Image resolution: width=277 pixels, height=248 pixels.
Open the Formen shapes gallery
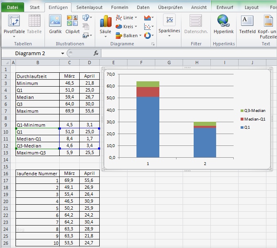86,18
